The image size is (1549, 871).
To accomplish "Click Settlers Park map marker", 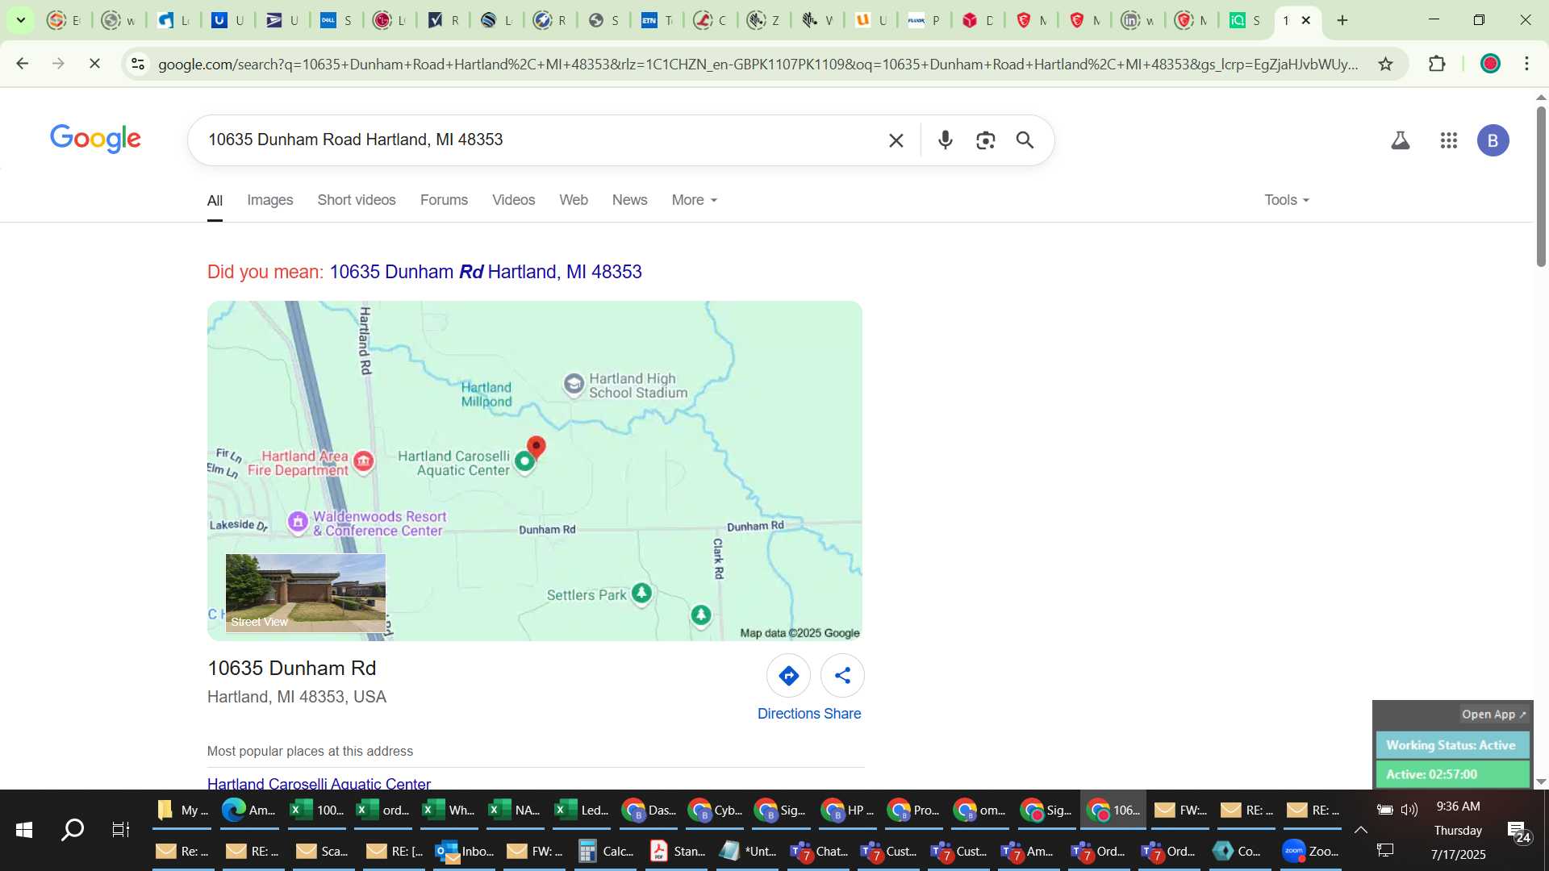I will click(641, 594).
